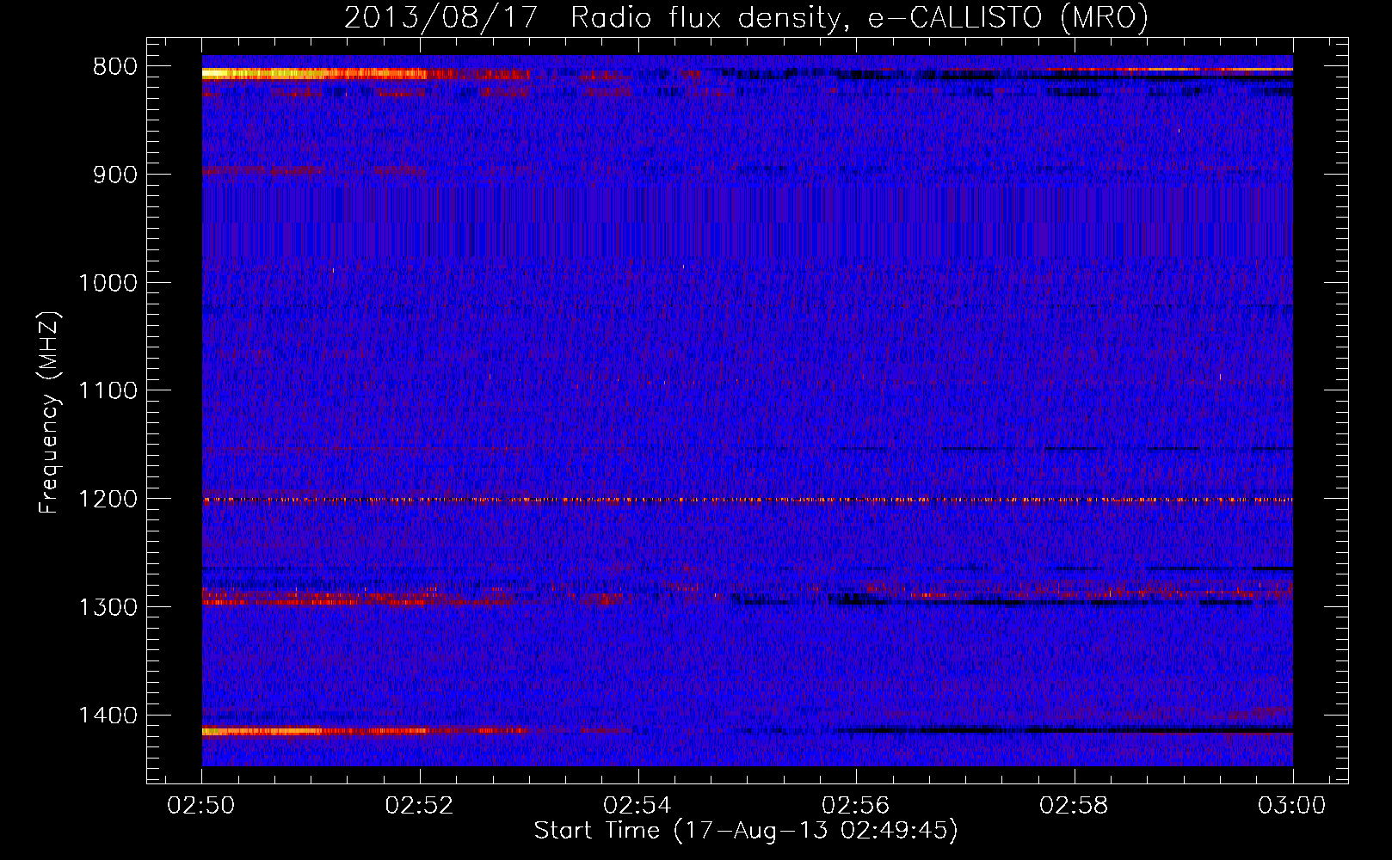Select the 03:00 time tick label
The height and width of the screenshot is (860, 1392).
pos(1292,805)
